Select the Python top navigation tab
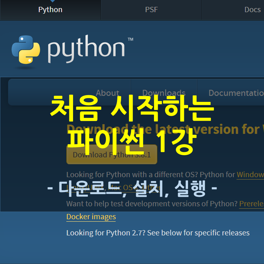The height and width of the screenshot is (264, 264). 50,10
